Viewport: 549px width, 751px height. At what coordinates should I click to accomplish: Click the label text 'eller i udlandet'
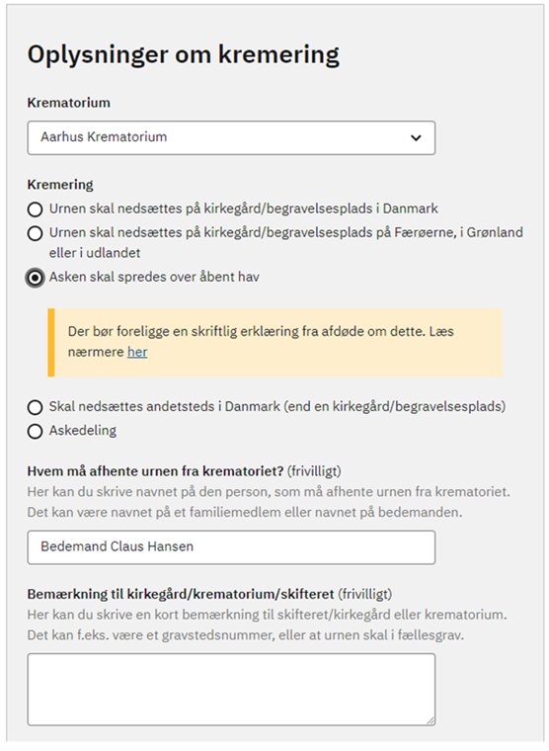tap(95, 253)
